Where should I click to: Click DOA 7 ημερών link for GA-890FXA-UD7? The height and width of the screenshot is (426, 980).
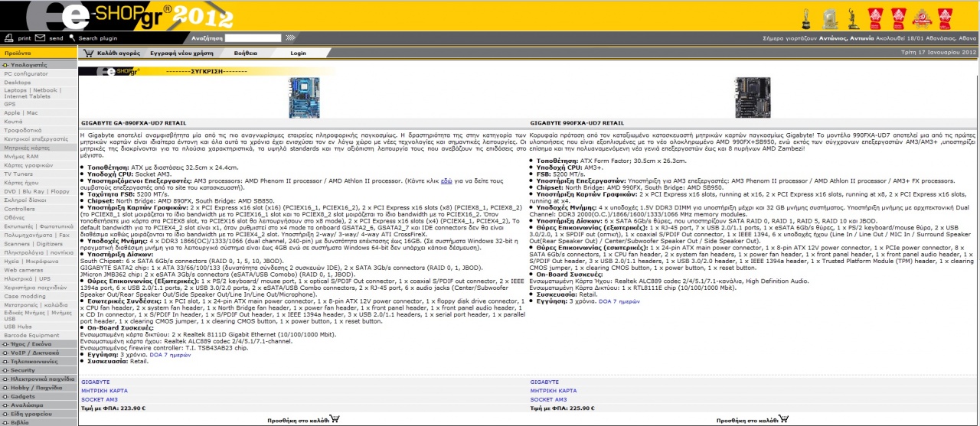(169, 355)
